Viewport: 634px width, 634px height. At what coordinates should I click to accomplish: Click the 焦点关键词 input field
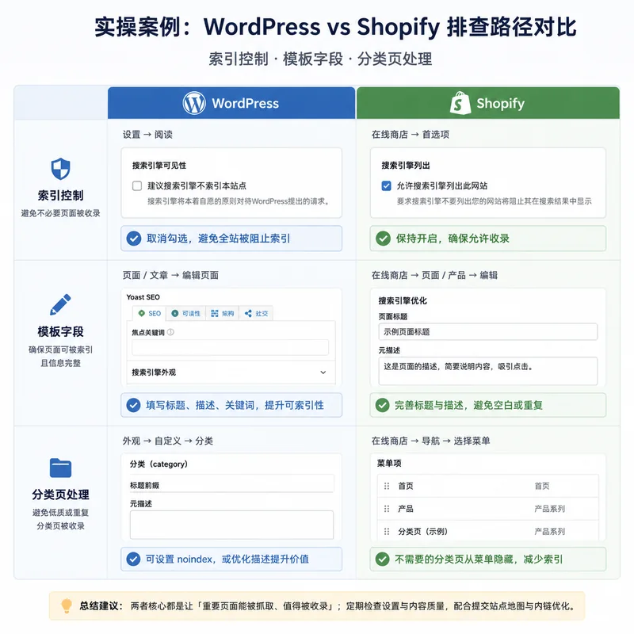[x=230, y=347]
